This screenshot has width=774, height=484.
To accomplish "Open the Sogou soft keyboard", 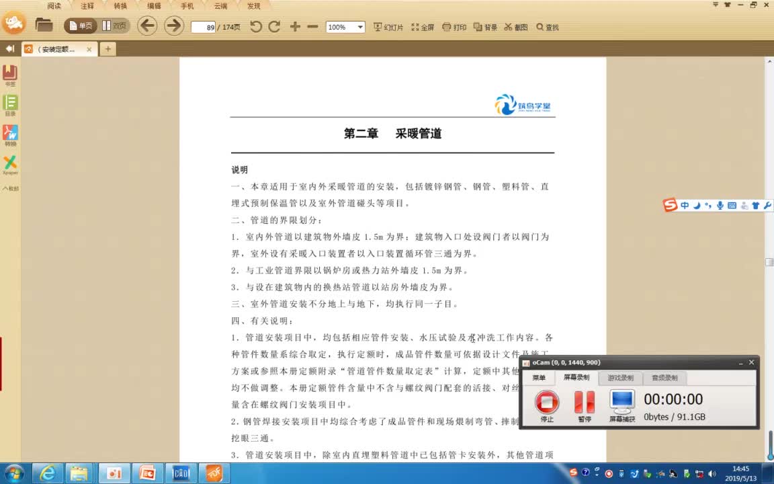I will (x=732, y=206).
